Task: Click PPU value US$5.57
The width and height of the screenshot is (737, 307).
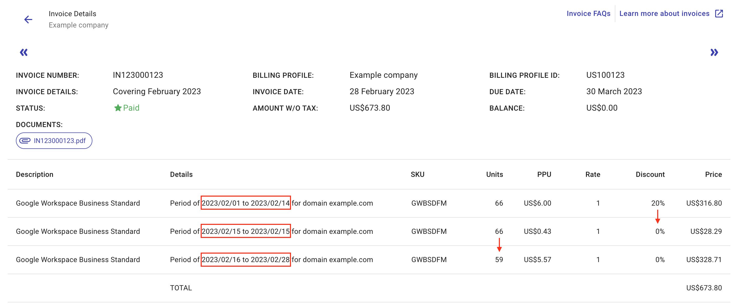Action: [x=537, y=260]
